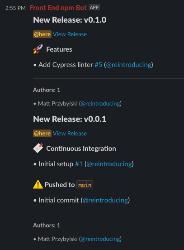Open View Release link for v0.0.1
Screen dimensions: 184x250
(70, 133)
